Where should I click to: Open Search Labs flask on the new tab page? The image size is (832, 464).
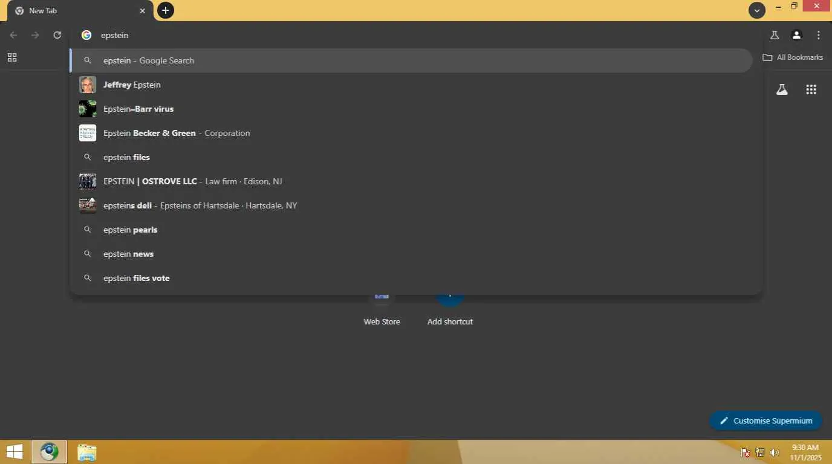[x=782, y=89]
